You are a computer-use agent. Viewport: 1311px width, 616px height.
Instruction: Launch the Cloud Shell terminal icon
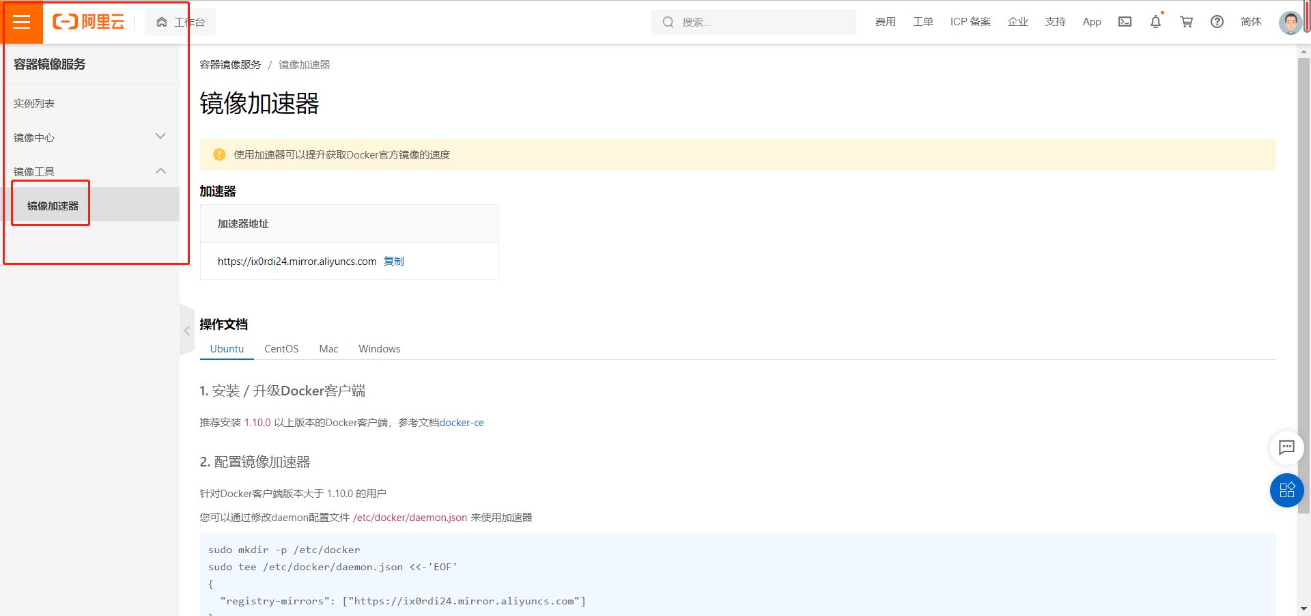(x=1125, y=22)
